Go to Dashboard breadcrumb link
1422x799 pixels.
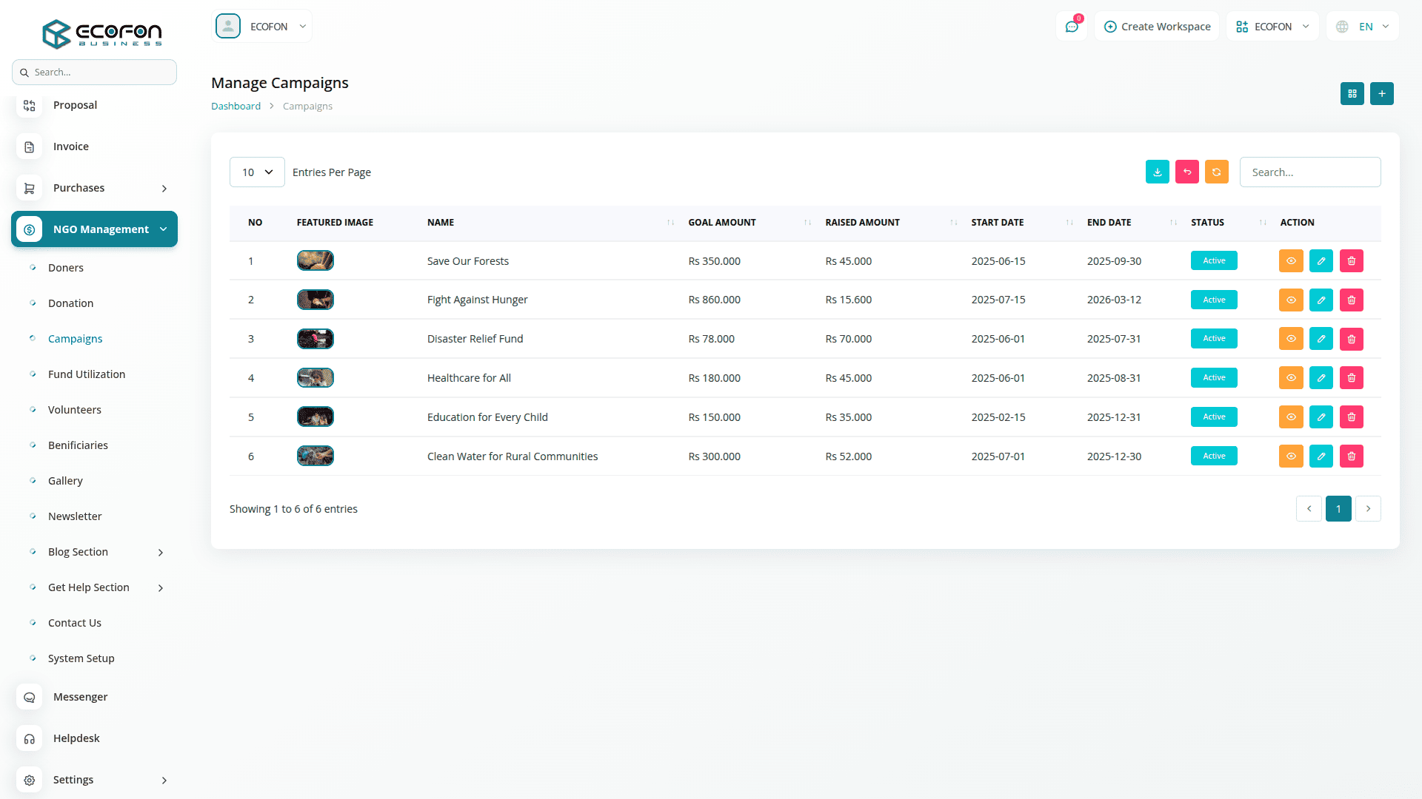click(x=236, y=107)
